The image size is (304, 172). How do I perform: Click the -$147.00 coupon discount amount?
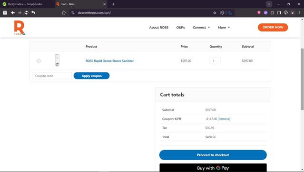click(x=211, y=119)
